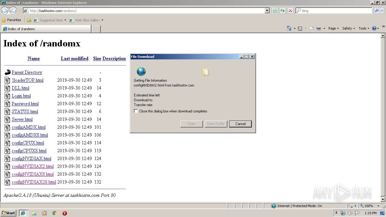This screenshot has width=386, height=217.
Task: Open the Tools menu
Action: click(x=364, y=28)
